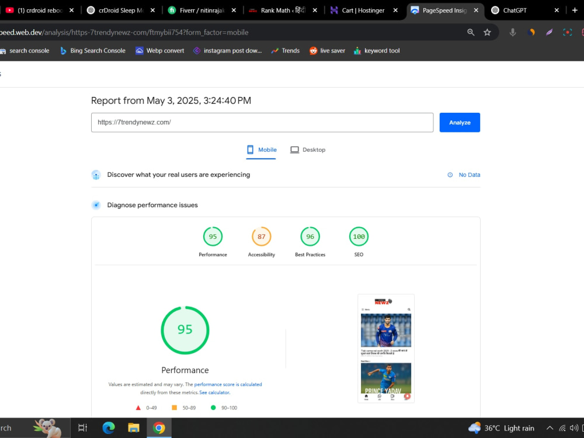
Task: Open the Bing Search Console bookmark
Action: coord(93,51)
